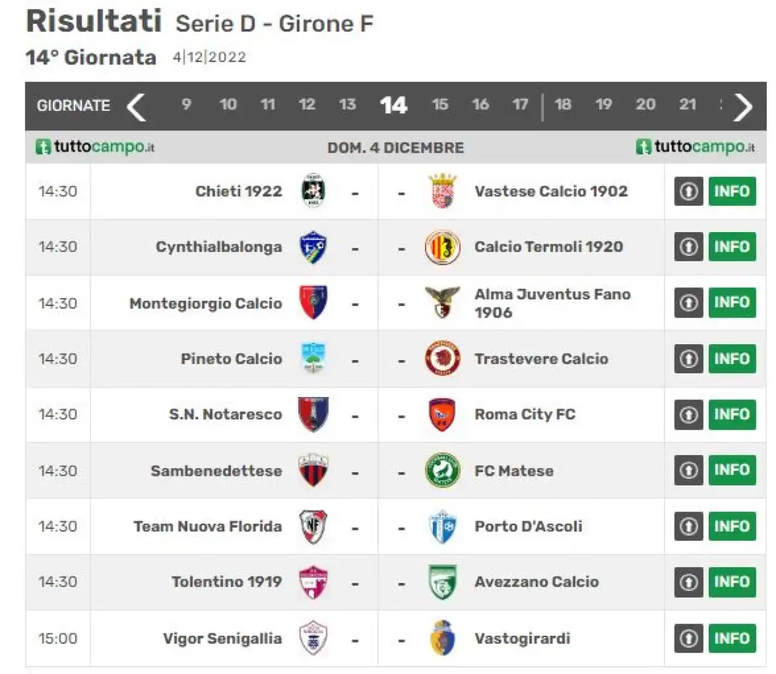Switch to giornata 15
The width and height of the screenshot is (776, 674).
(x=440, y=105)
